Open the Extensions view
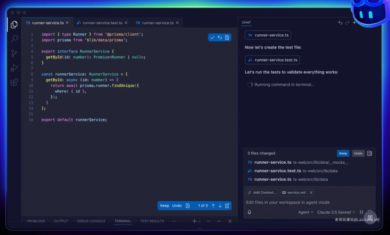The height and width of the screenshot is (235, 390). (14, 82)
